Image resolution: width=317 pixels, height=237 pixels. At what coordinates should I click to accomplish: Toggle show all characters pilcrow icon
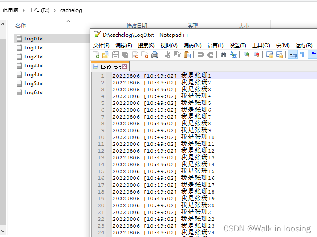[x=302, y=55]
